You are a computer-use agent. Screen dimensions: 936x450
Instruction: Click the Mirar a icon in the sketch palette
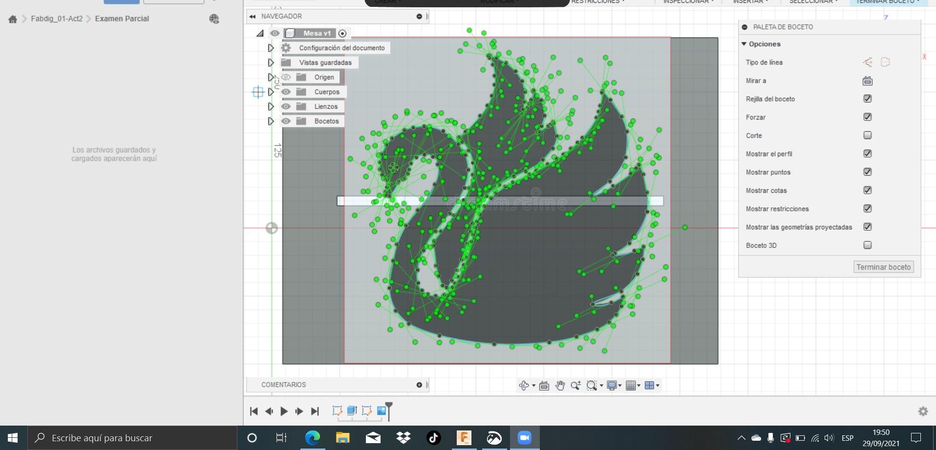click(x=868, y=81)
